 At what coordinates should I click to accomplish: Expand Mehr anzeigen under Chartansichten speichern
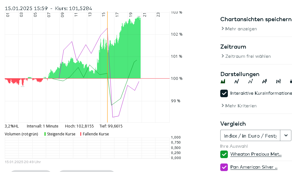[239, 29]
